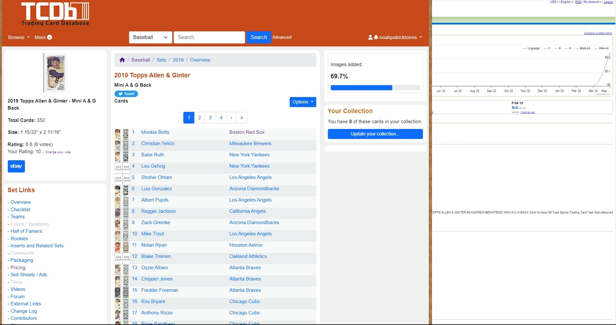Click the TCDb Trading Card Database logo
This screenshot has width=616, height=325.
(55, 14)
